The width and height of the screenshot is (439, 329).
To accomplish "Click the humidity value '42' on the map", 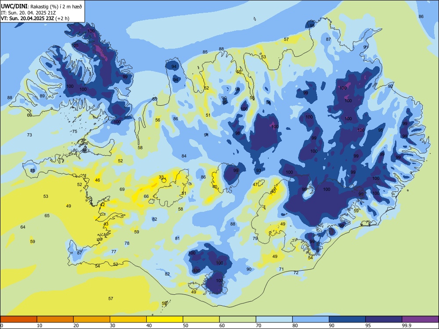I will pyautogui.click(x=102, y=205).
